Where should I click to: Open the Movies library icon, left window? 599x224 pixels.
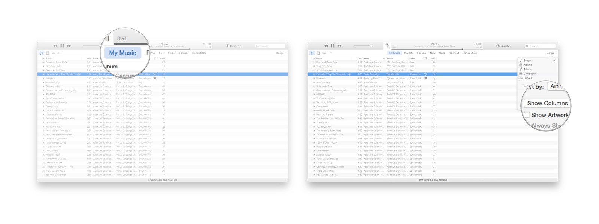(48, 53)
